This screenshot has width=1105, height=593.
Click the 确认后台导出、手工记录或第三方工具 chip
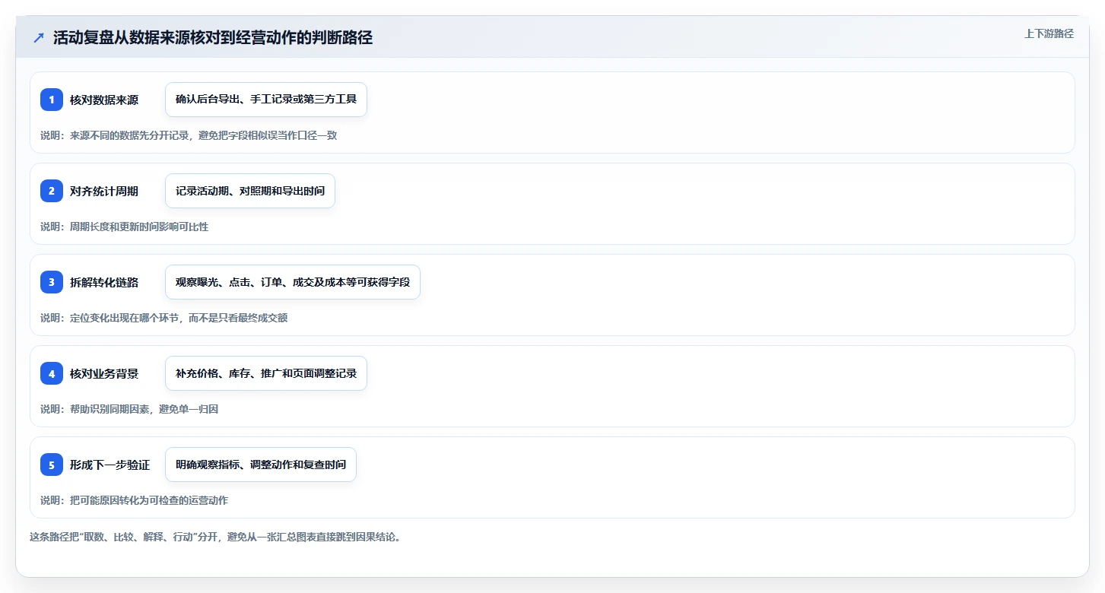(x=266, y=100)
